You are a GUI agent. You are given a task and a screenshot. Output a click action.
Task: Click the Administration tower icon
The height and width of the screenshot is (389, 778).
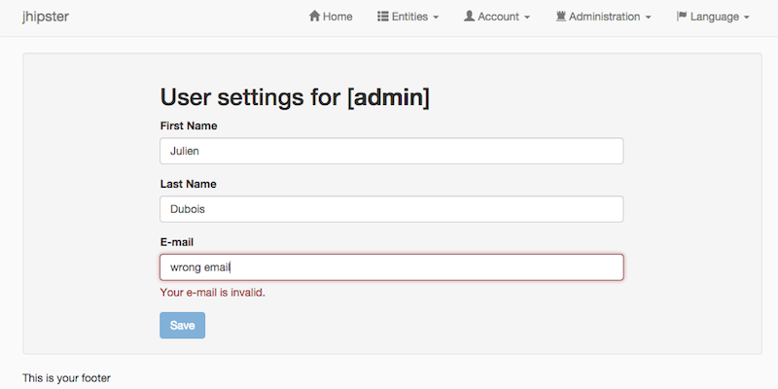pos(561,17)
